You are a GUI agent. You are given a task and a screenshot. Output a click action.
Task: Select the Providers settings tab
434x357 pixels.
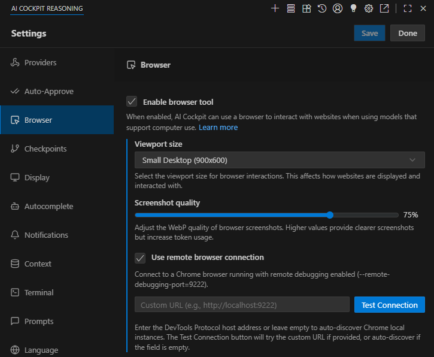click(40, 63)
